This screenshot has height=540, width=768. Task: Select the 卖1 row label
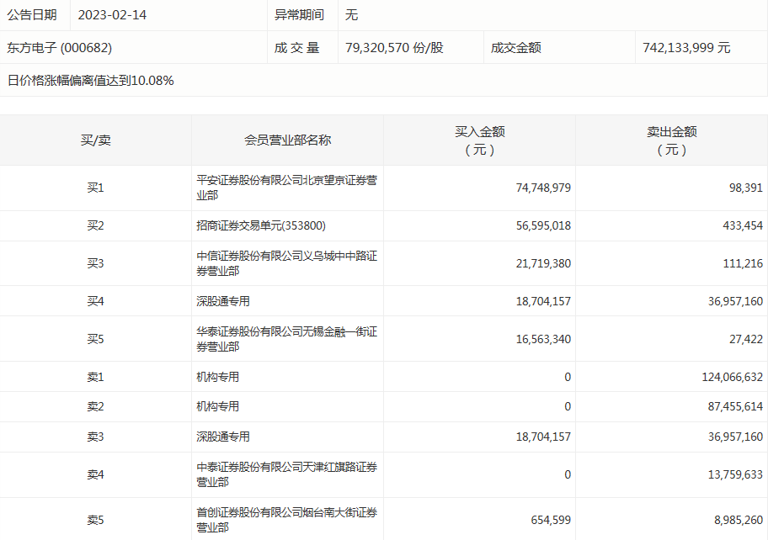click(x=95, y=377)
